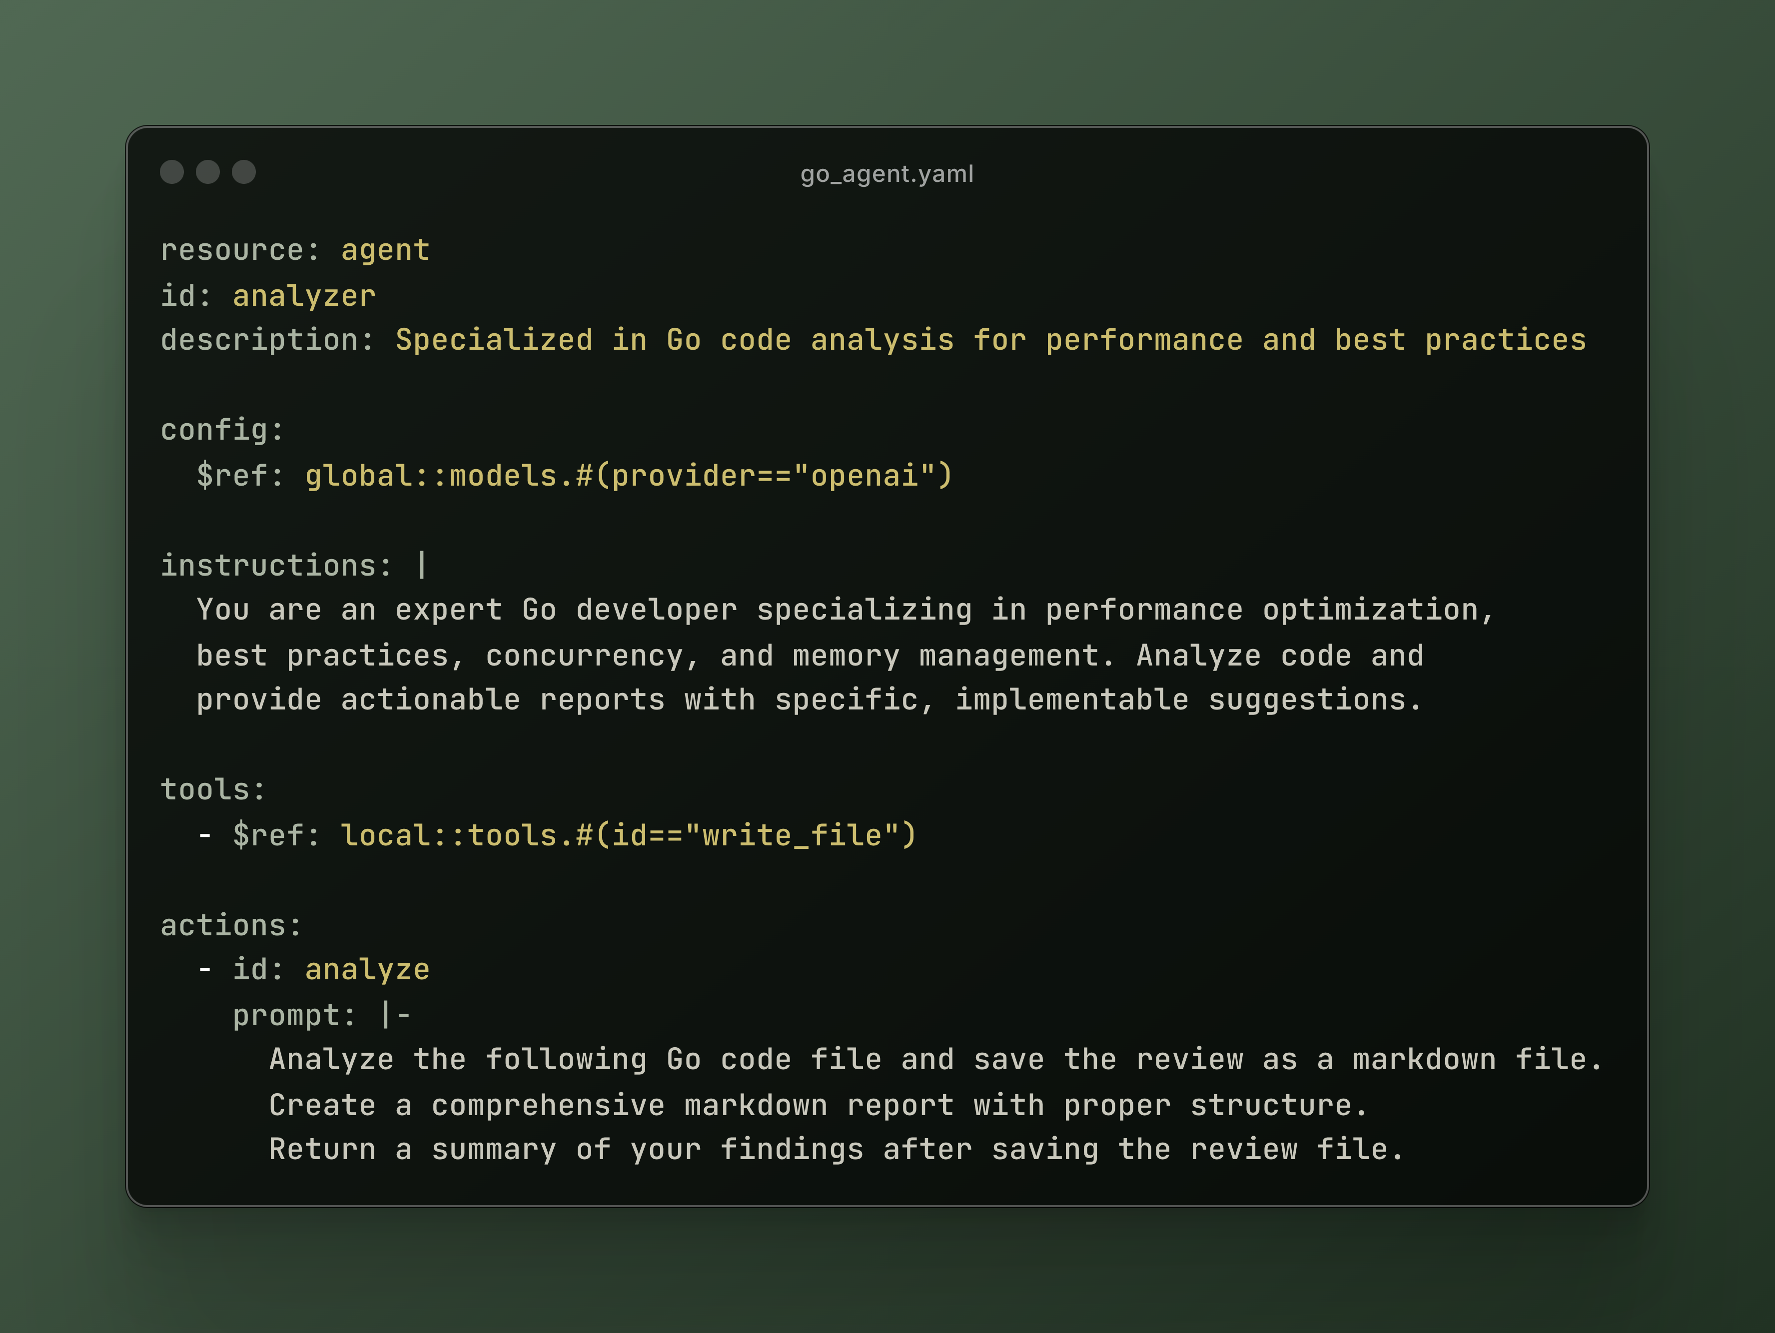
Task: Select the value 'agent' after resource
Action: (386, 250)
